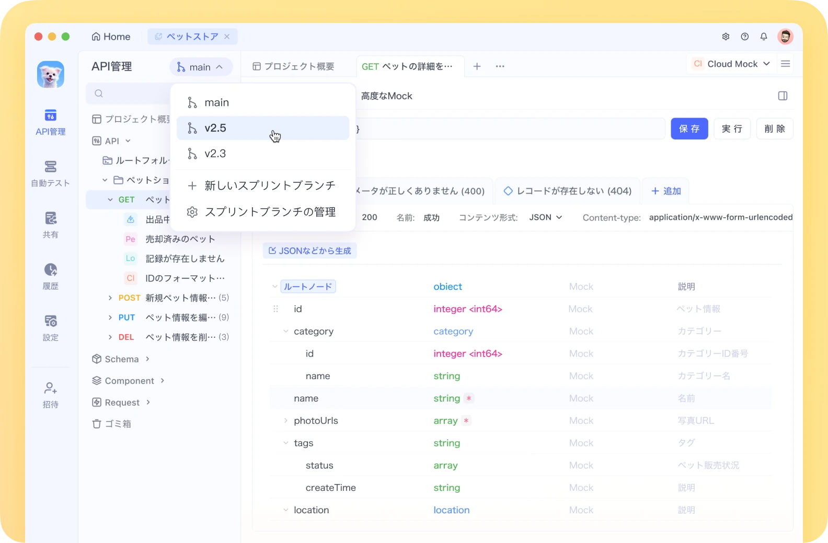Click JSONなどから生成 button
The width and height of the screenshot is (828, 543).
pyautogui.click(x=310, y=251)
